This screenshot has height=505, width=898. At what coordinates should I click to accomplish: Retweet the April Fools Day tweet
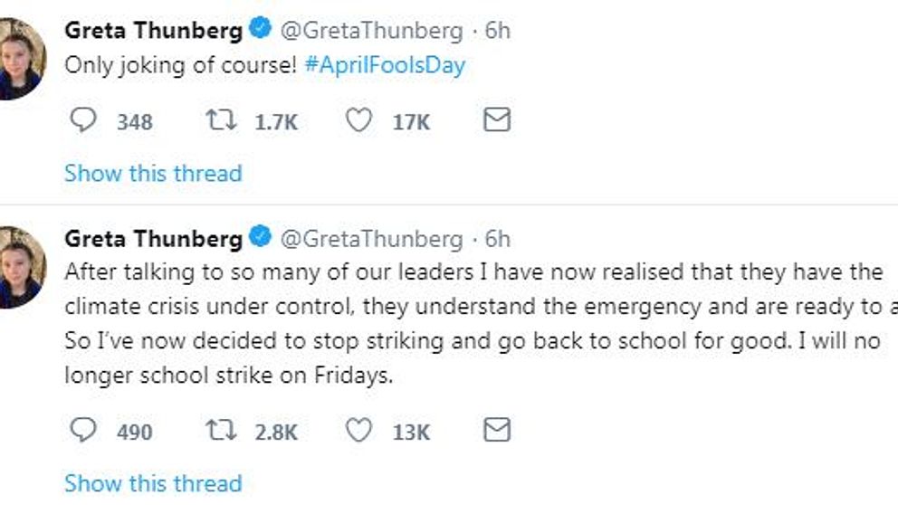(x=221, y=120)
